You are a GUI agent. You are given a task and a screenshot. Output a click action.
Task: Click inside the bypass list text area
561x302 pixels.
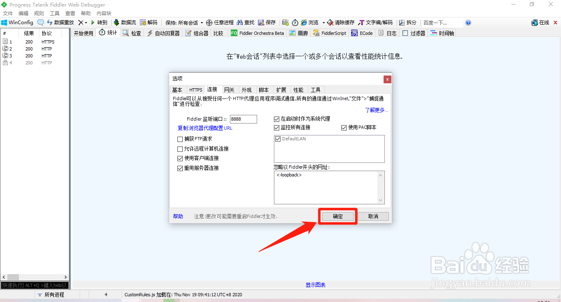pyautogui.click(x=326, y=188)
